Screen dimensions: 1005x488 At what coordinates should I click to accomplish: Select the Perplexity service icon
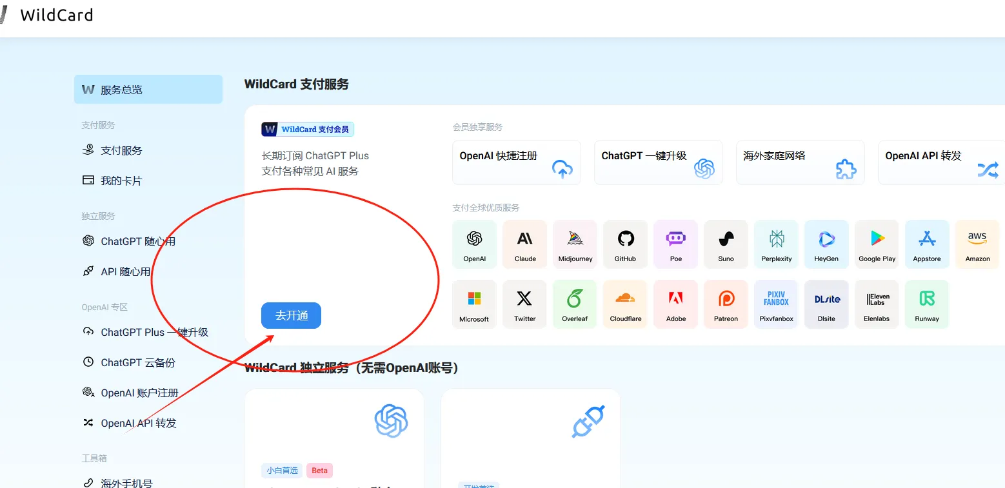click(x=776, y=244)
